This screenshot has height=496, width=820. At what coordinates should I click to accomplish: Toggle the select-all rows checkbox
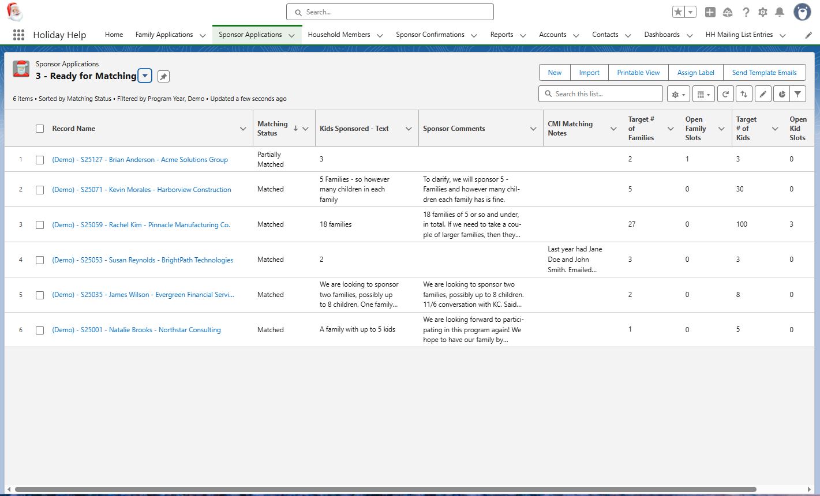40,129
